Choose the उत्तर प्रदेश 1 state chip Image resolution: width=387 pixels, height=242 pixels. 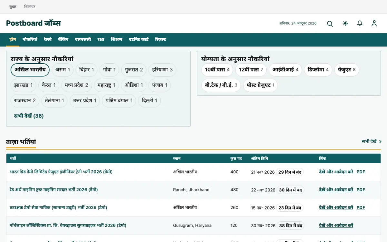(84, 101)
